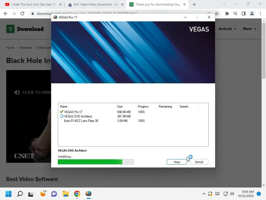
Task: Click the Progress column header
Action: click(147, 107)
